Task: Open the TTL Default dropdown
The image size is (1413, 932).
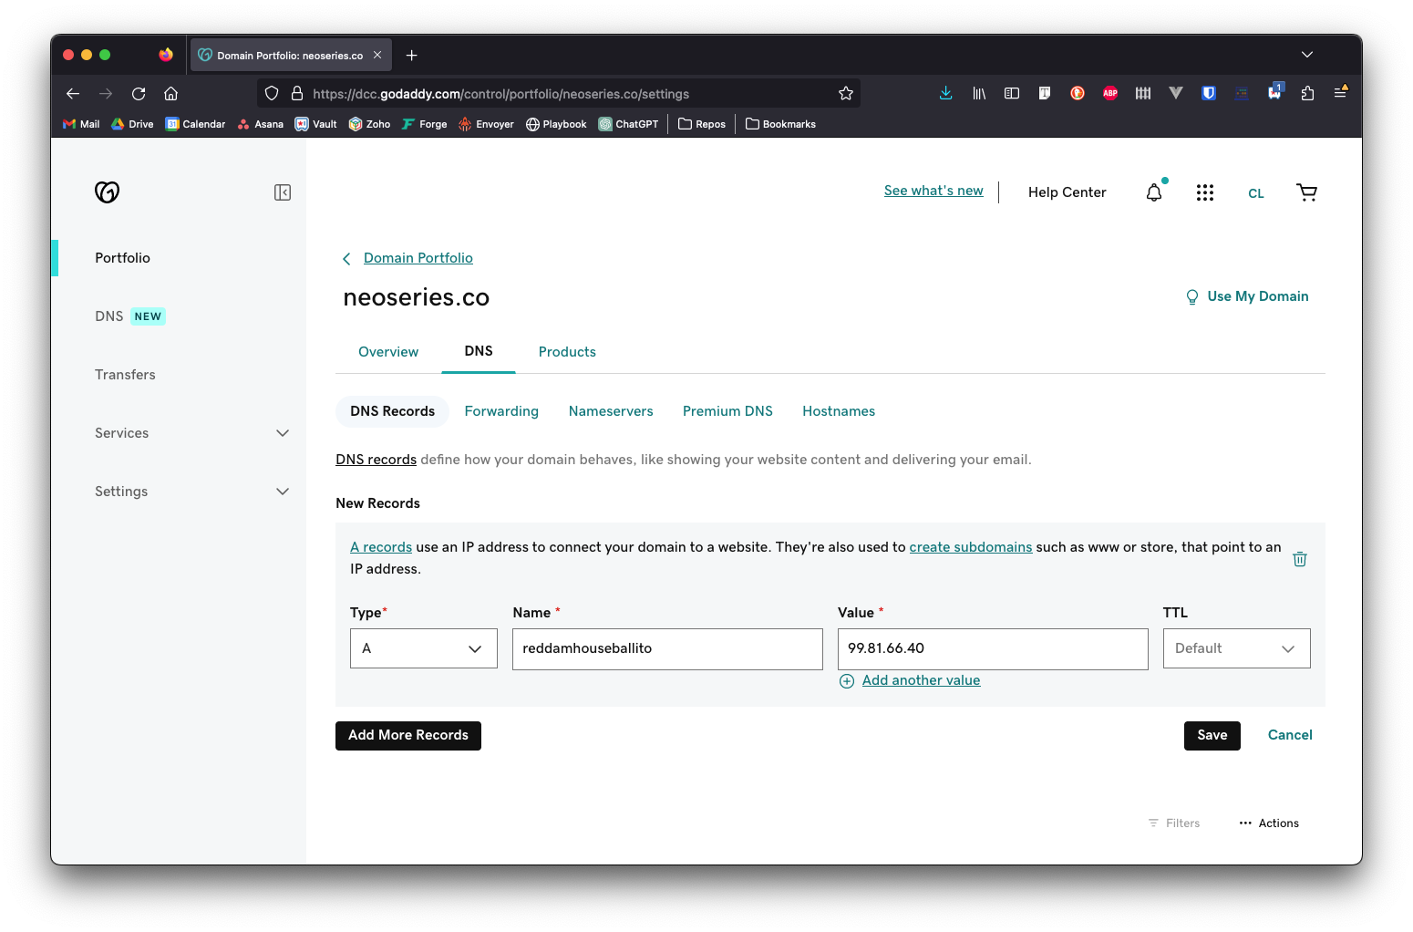Action: click(1236, 648)
